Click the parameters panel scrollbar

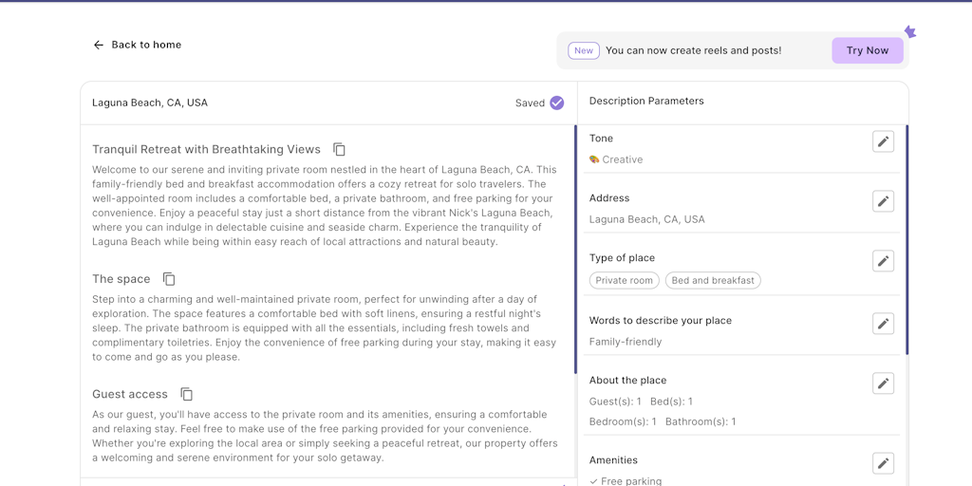coord(907,239)
